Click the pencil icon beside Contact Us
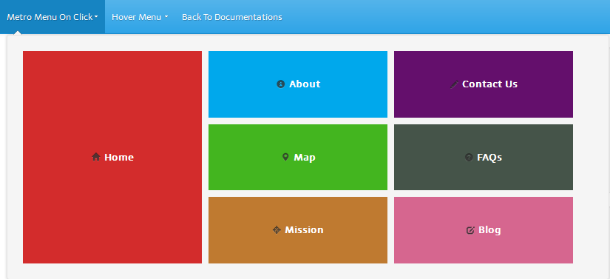The width and height of the screenshot is (610, 279). (454, 84)
